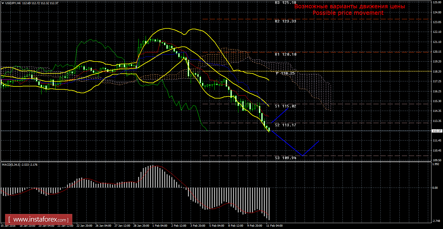The image size is (443, 229).
Task: Open the chart menu triangle beside USDJPY,H4
Action: pos(3,3)
